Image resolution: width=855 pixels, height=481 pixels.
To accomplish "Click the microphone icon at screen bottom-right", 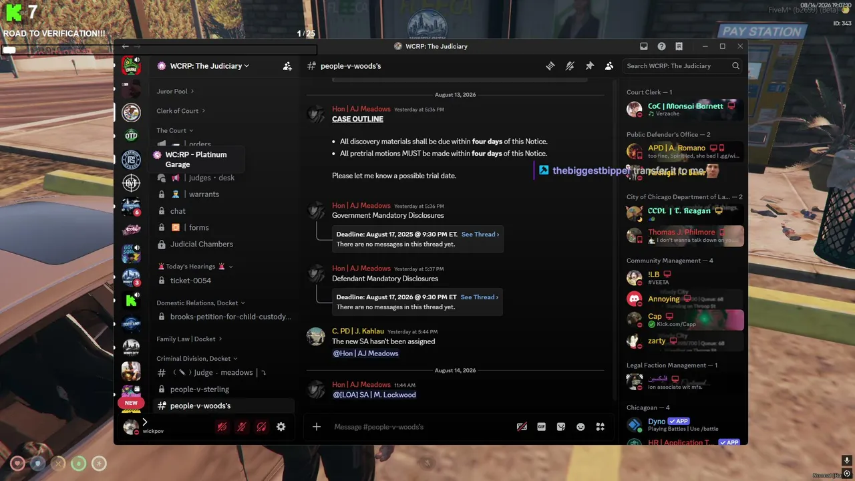I will 847,460.
